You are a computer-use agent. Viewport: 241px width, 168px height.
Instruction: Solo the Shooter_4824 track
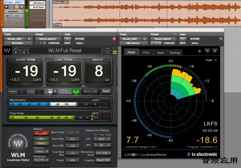17,7
